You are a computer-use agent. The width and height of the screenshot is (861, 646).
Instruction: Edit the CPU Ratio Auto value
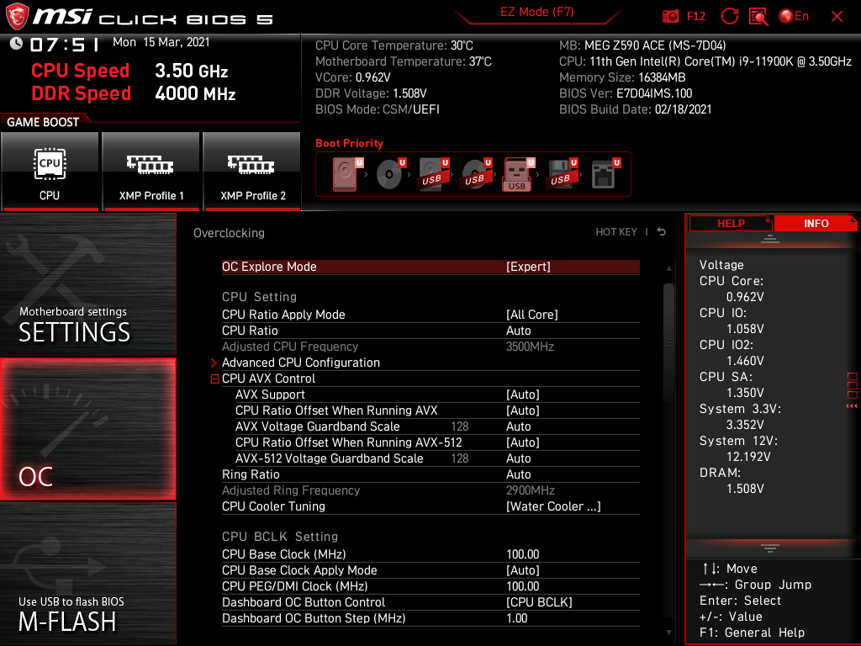click(518, 331)
